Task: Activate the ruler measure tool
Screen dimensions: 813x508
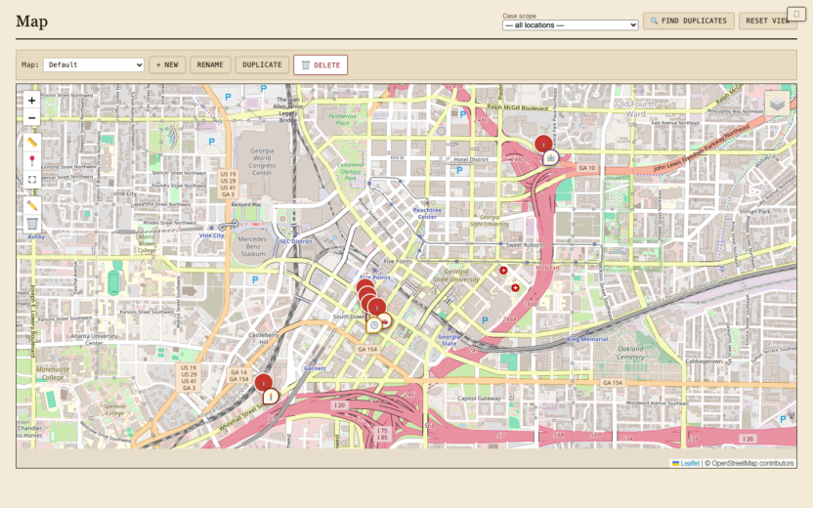Action: coord(31,142)
